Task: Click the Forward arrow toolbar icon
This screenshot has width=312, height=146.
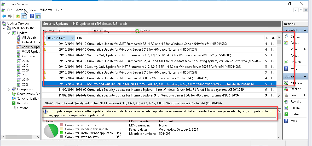Action: pyautogui.click(x=10, y=16)
